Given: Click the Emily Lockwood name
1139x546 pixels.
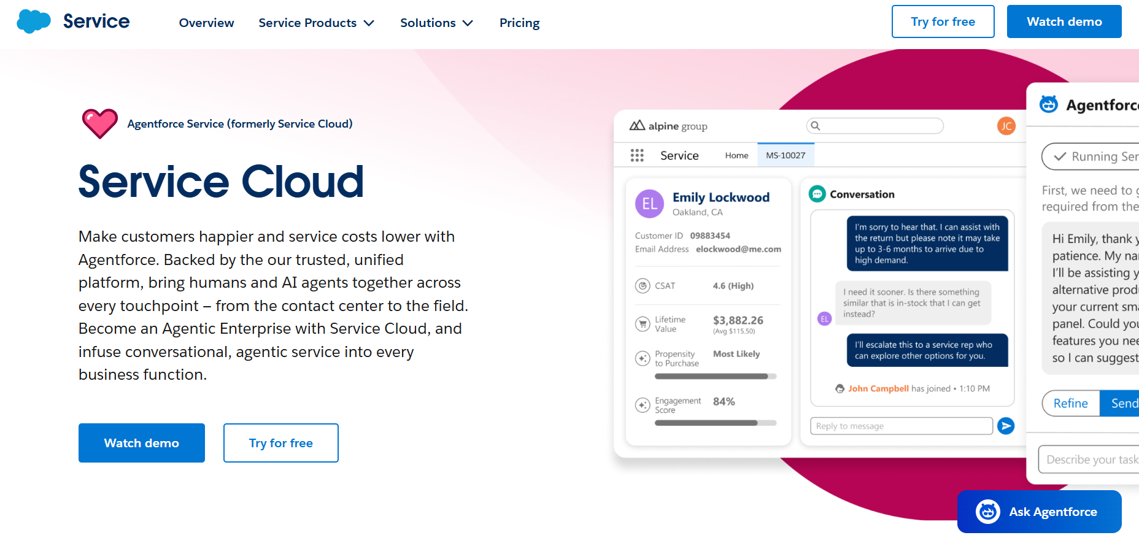Looking at the screenshot, I should [721, 198].
